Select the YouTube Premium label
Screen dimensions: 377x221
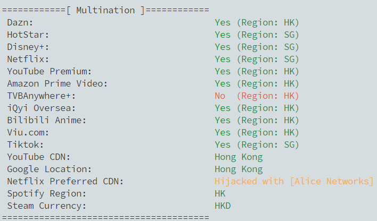pyautogui.click(x=50, y=72)
